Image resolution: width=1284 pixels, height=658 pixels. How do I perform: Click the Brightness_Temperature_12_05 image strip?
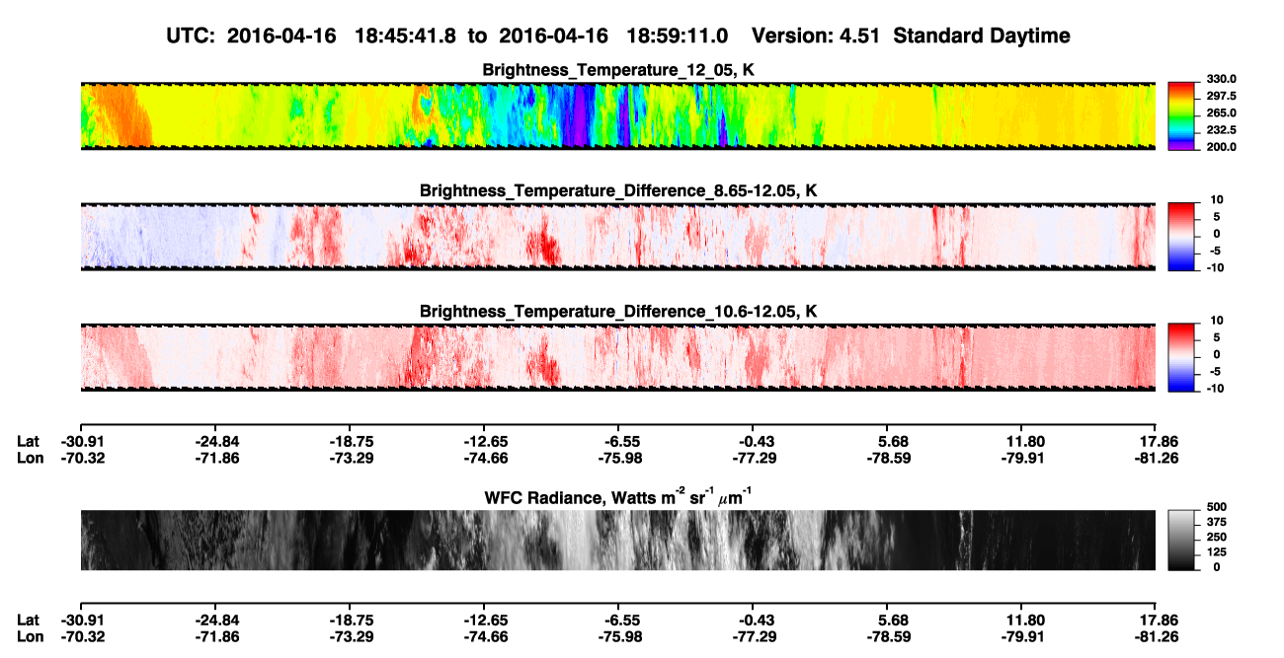(617, 116)
